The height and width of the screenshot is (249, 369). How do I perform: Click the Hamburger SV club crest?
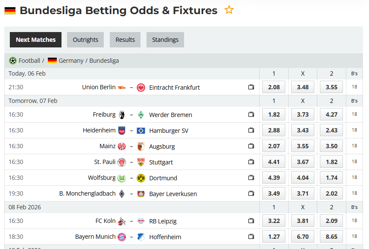(141, 130)
